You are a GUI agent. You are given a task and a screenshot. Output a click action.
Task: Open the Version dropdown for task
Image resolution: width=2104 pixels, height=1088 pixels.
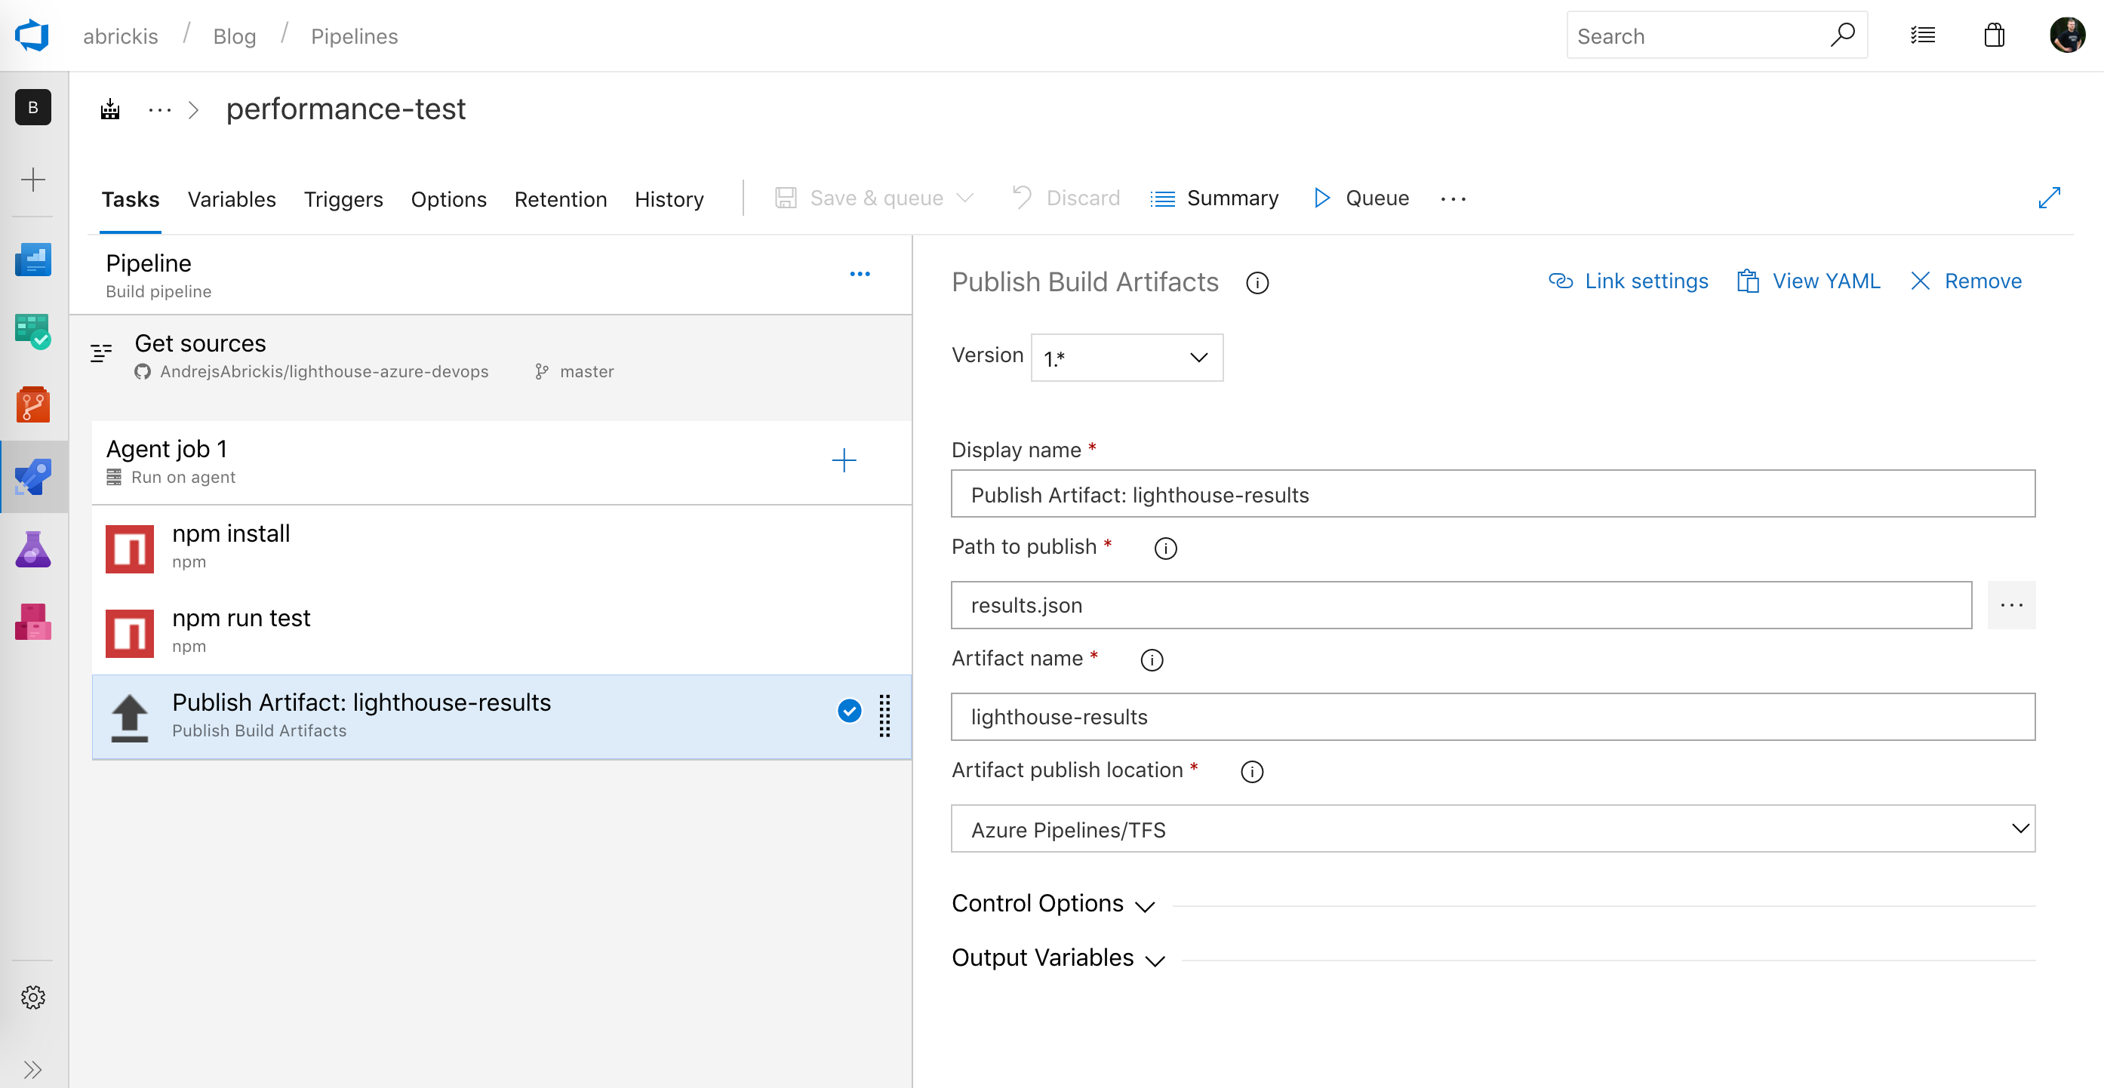[x=1125, y=357]
